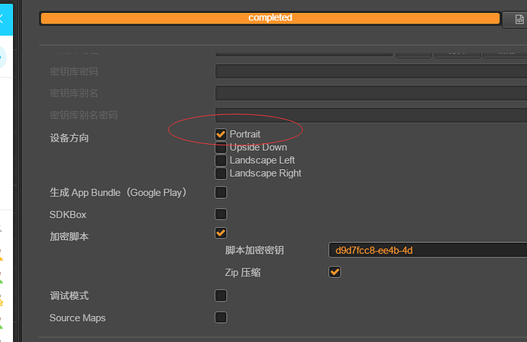The width and height of the screenshot is (527, 342).
Task: Select the 密钥库别名密码 field
Action: [x=370, y=114]
